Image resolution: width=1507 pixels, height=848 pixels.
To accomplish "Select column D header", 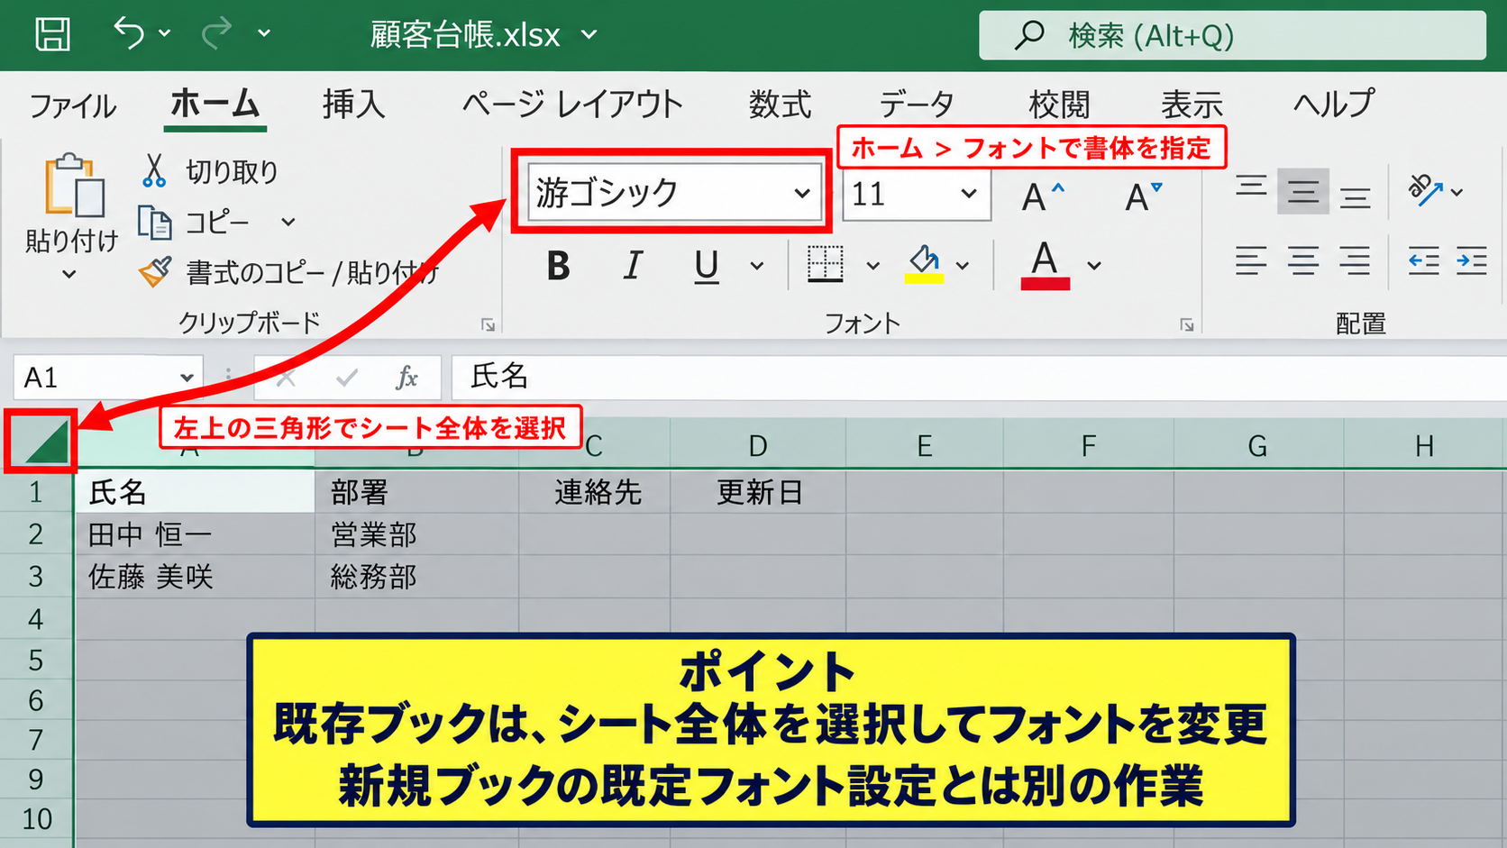I will [758, 445].
